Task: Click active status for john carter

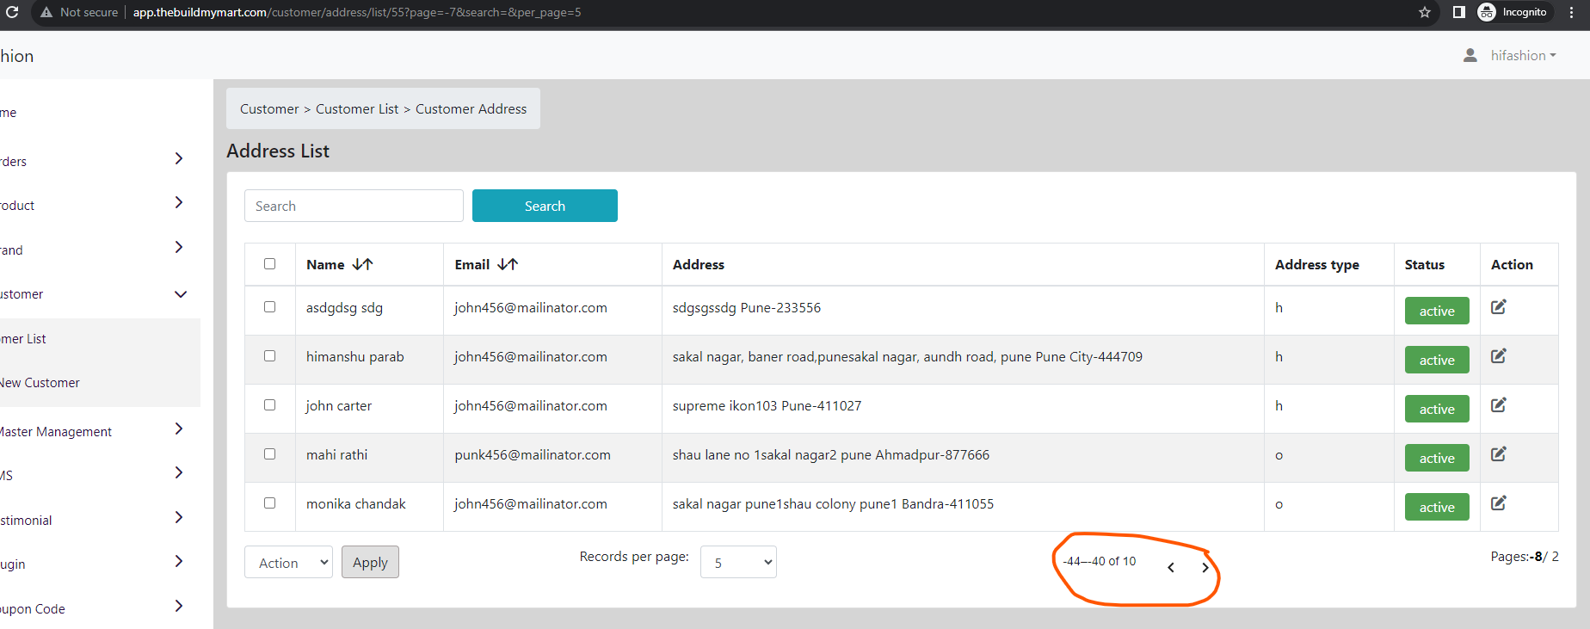Action: pos(1437,409)
